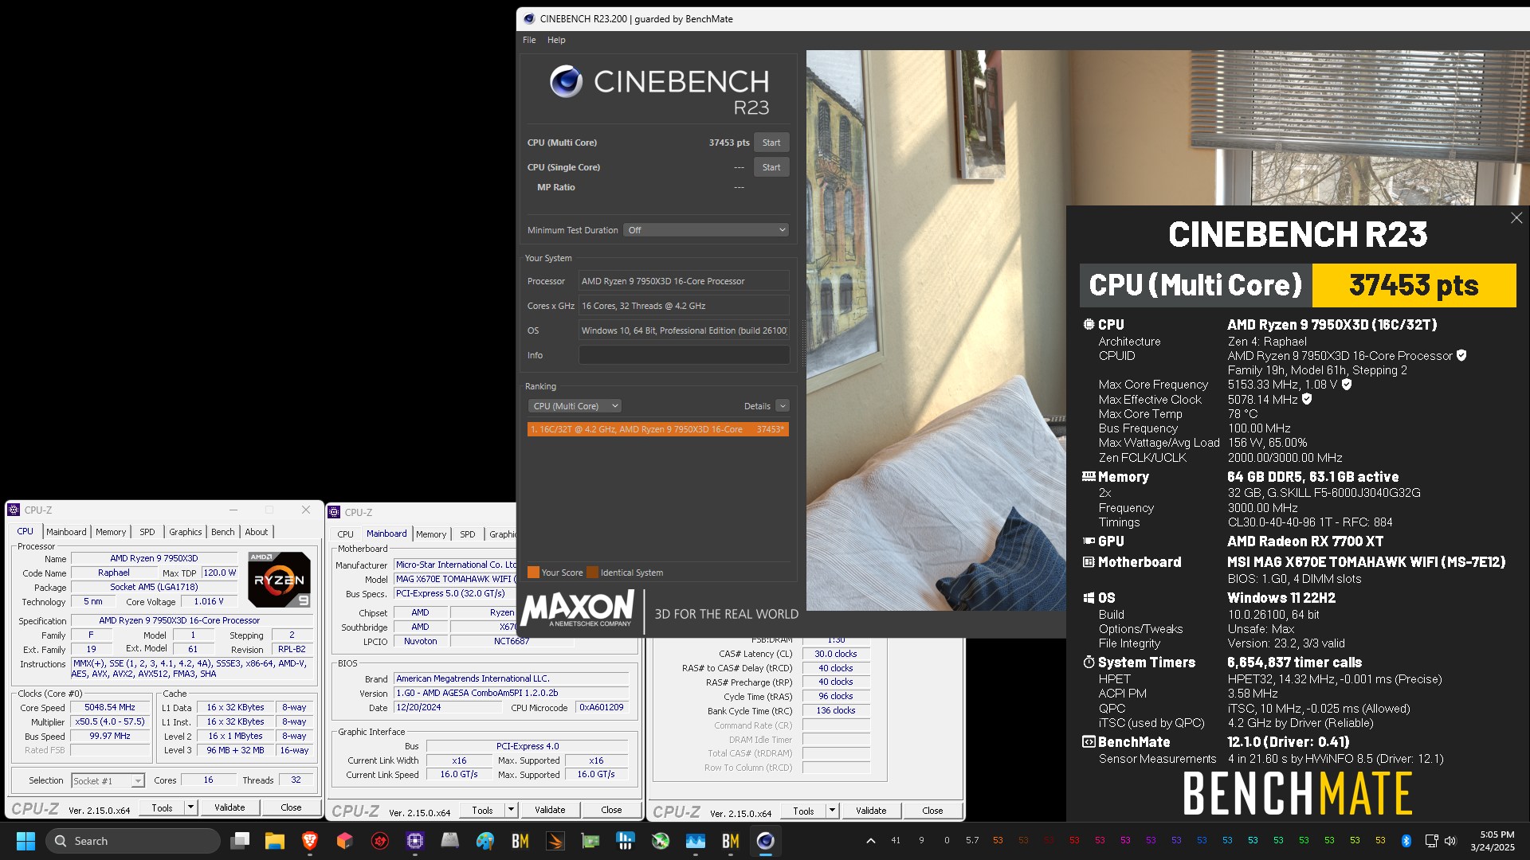Open the Windows Start menu
This screenshot has width=1530, height=860.
[25, 841]
